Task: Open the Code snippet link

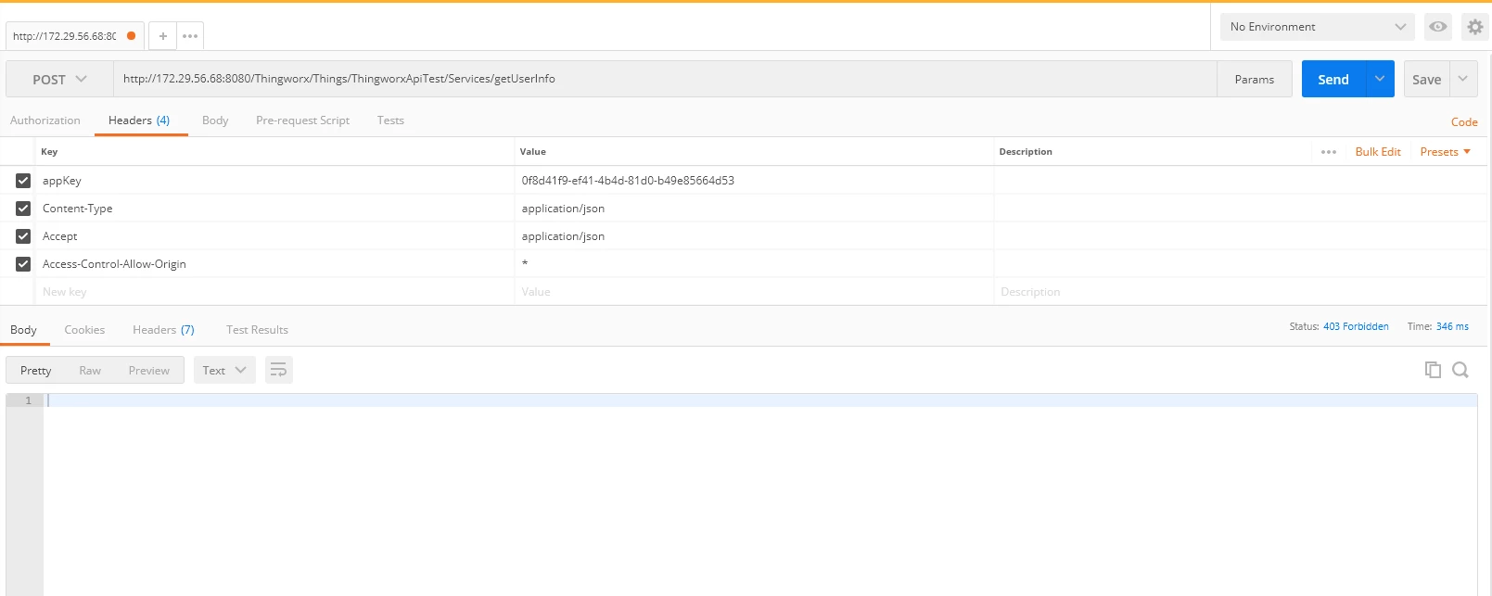Action: [1464, 121]
